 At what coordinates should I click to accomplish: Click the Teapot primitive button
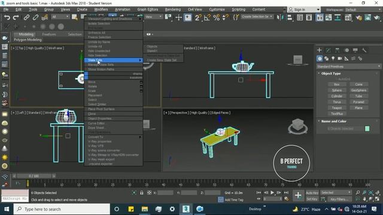(x=337, y=107)
